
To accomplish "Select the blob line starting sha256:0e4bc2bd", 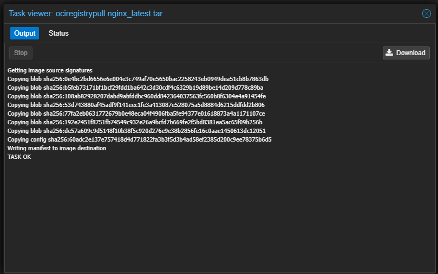I will tap(138, 79).
